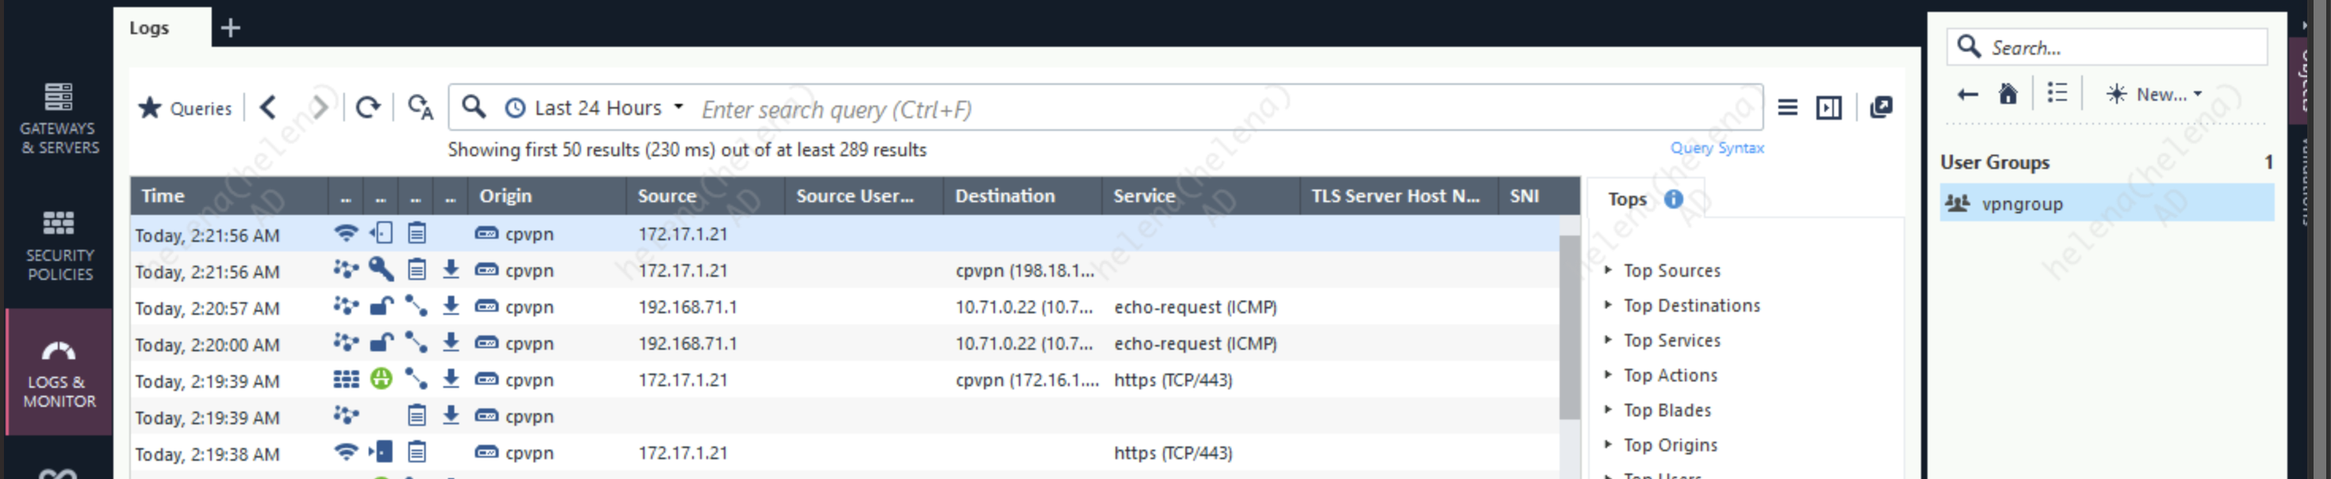2331x479 pixels.
Task: Click the Tops info icon
Action: pos(1673,199)
